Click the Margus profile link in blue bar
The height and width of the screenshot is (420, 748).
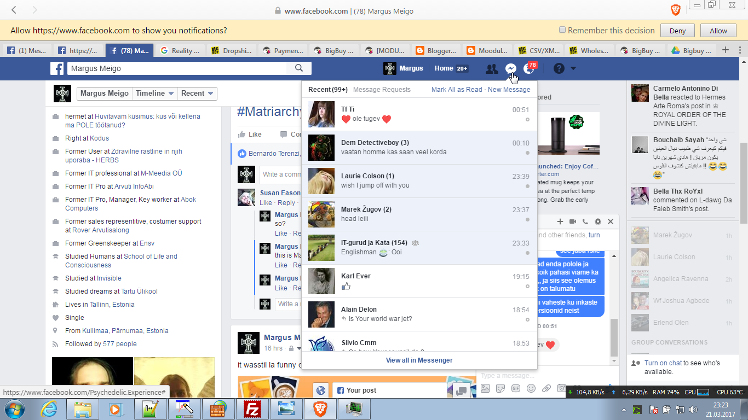coord(404,68)
